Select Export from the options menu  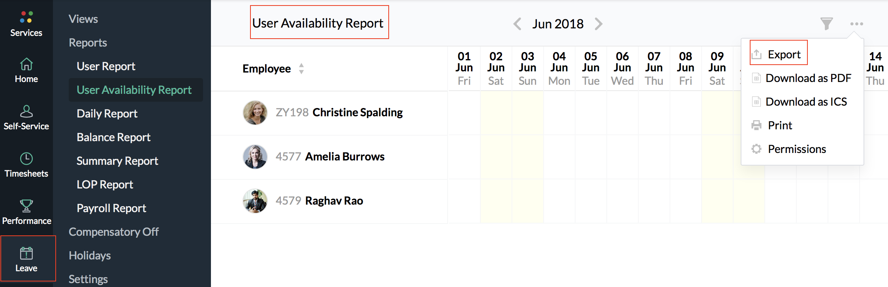coord(784,54)
